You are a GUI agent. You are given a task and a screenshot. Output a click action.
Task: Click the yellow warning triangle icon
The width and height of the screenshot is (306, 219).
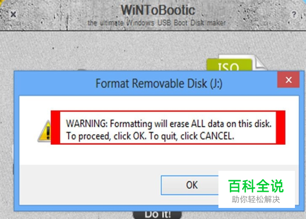45,131
